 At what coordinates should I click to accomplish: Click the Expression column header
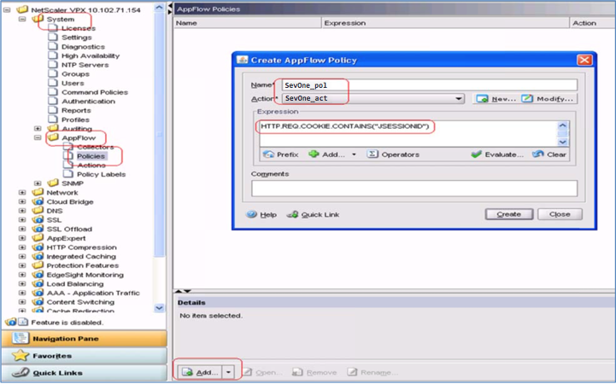pyautogui.click(x=445, y=23)
